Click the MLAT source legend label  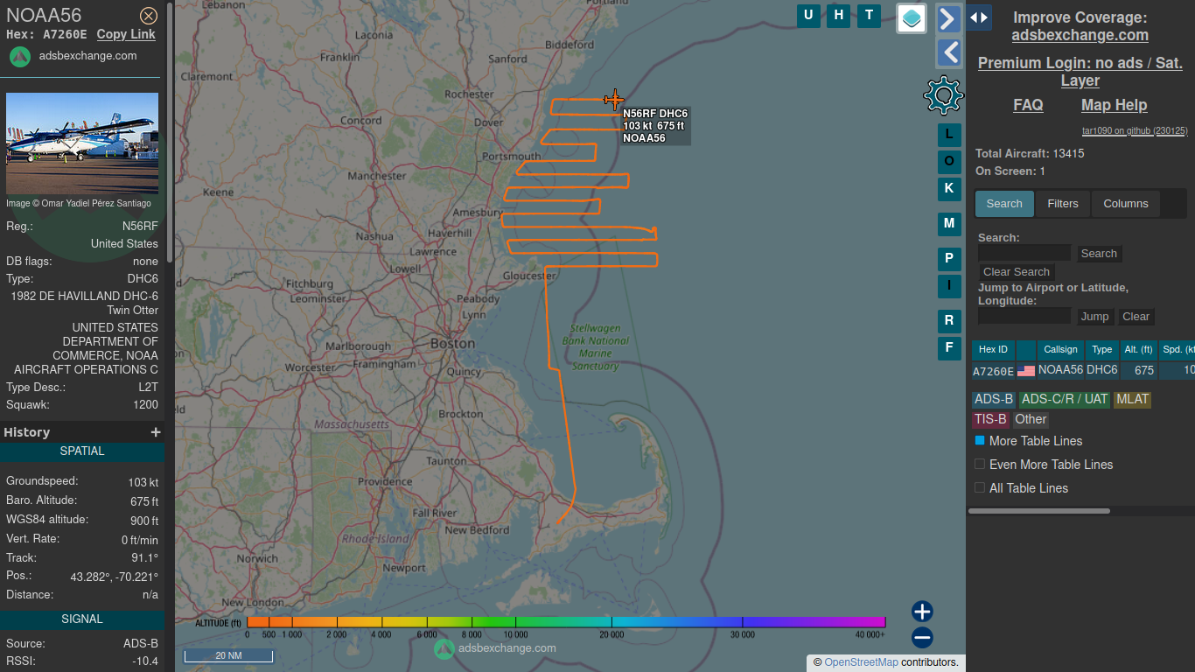tap(1132, 399)
